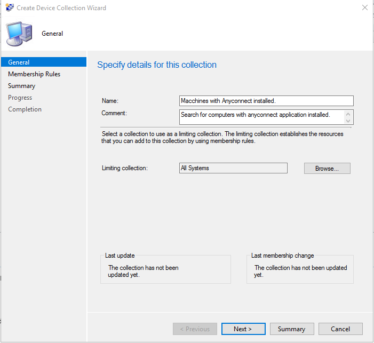Close the Create Device Collection Wizard

[x=365, y=7]
